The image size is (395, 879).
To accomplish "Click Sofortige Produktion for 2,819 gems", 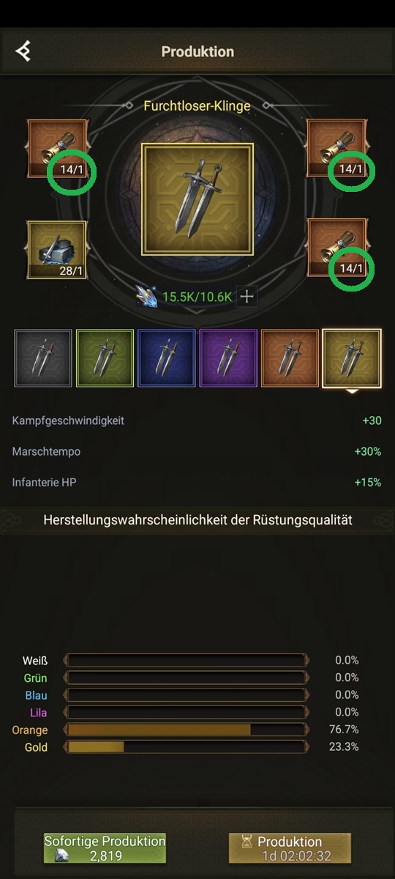I will click(x=105, y=848).
